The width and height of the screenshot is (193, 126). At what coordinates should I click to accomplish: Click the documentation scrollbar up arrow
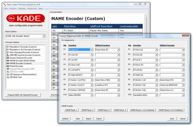146,15
